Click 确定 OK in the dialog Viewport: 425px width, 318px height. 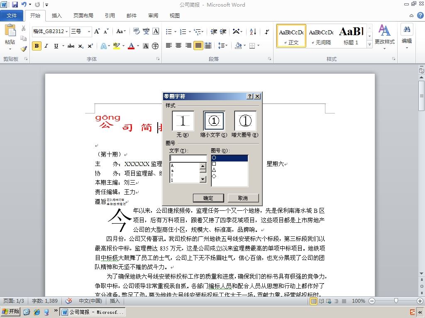click(x=208, y=198)
